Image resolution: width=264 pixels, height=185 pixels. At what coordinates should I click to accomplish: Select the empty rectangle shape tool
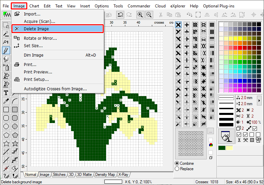point(6,110)
